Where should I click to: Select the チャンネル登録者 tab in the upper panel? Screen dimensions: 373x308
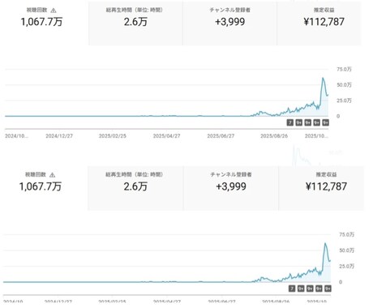tap(229, 23)
